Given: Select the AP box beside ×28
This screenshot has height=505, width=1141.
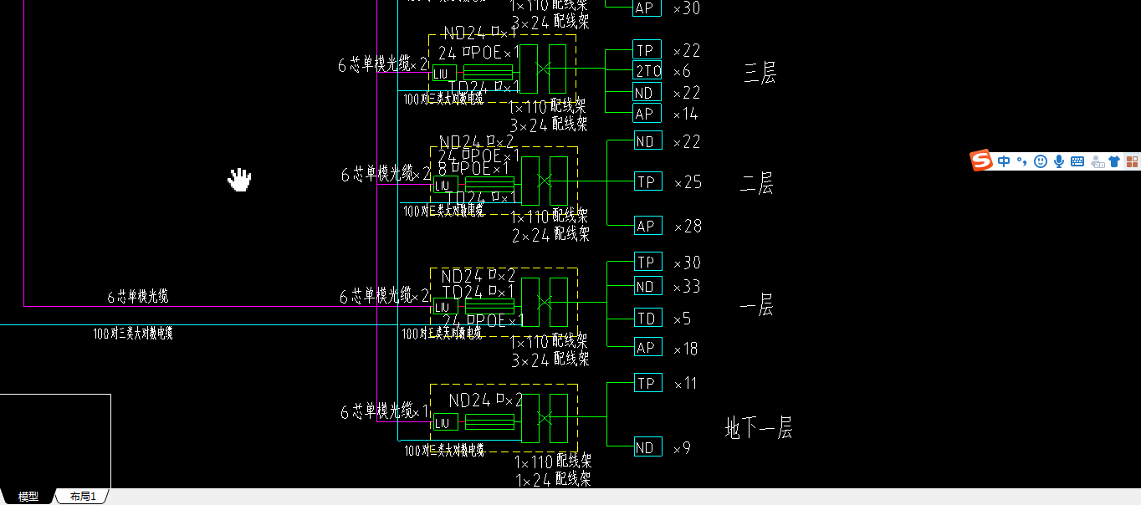Looking at the screenshot, I should 648,226.
